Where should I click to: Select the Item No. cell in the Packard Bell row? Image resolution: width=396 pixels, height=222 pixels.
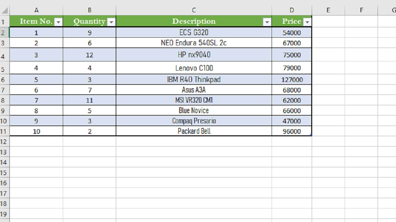[36, 131]
